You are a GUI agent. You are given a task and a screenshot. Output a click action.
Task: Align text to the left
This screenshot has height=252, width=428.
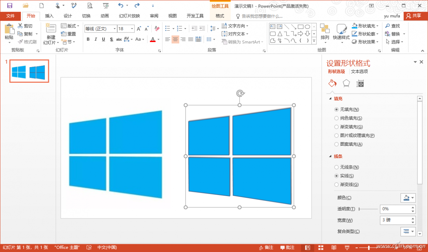(x=168, y=40)
